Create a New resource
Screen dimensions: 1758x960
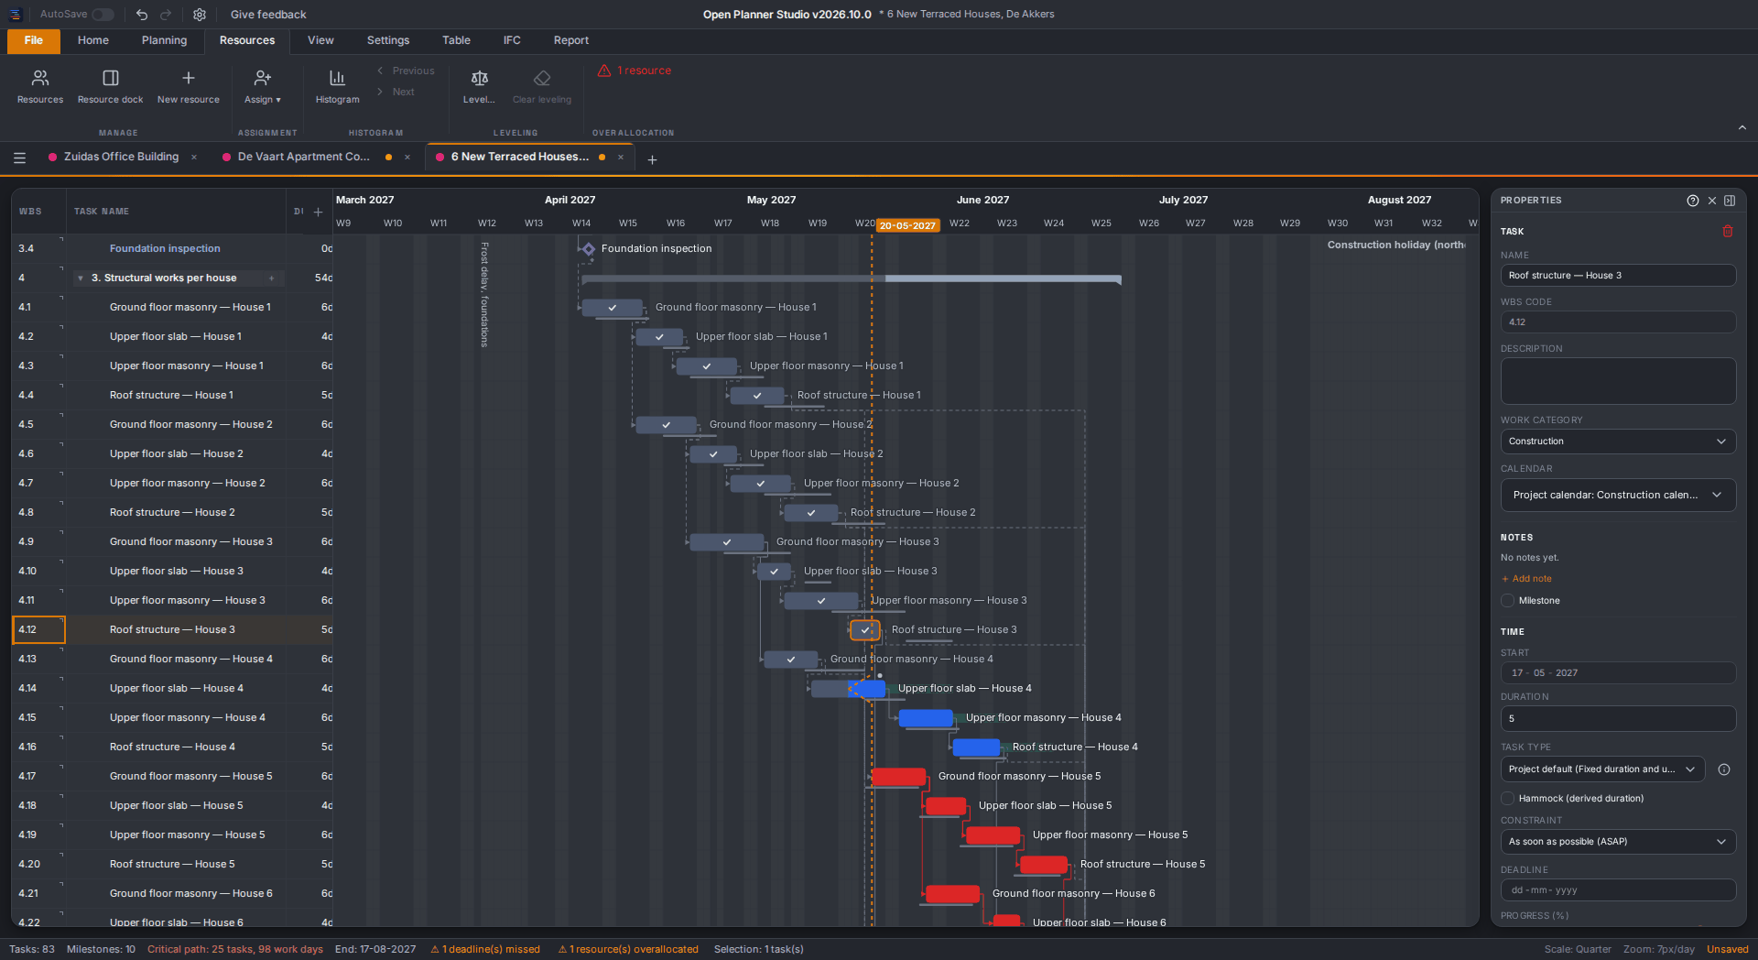[188, 87]
